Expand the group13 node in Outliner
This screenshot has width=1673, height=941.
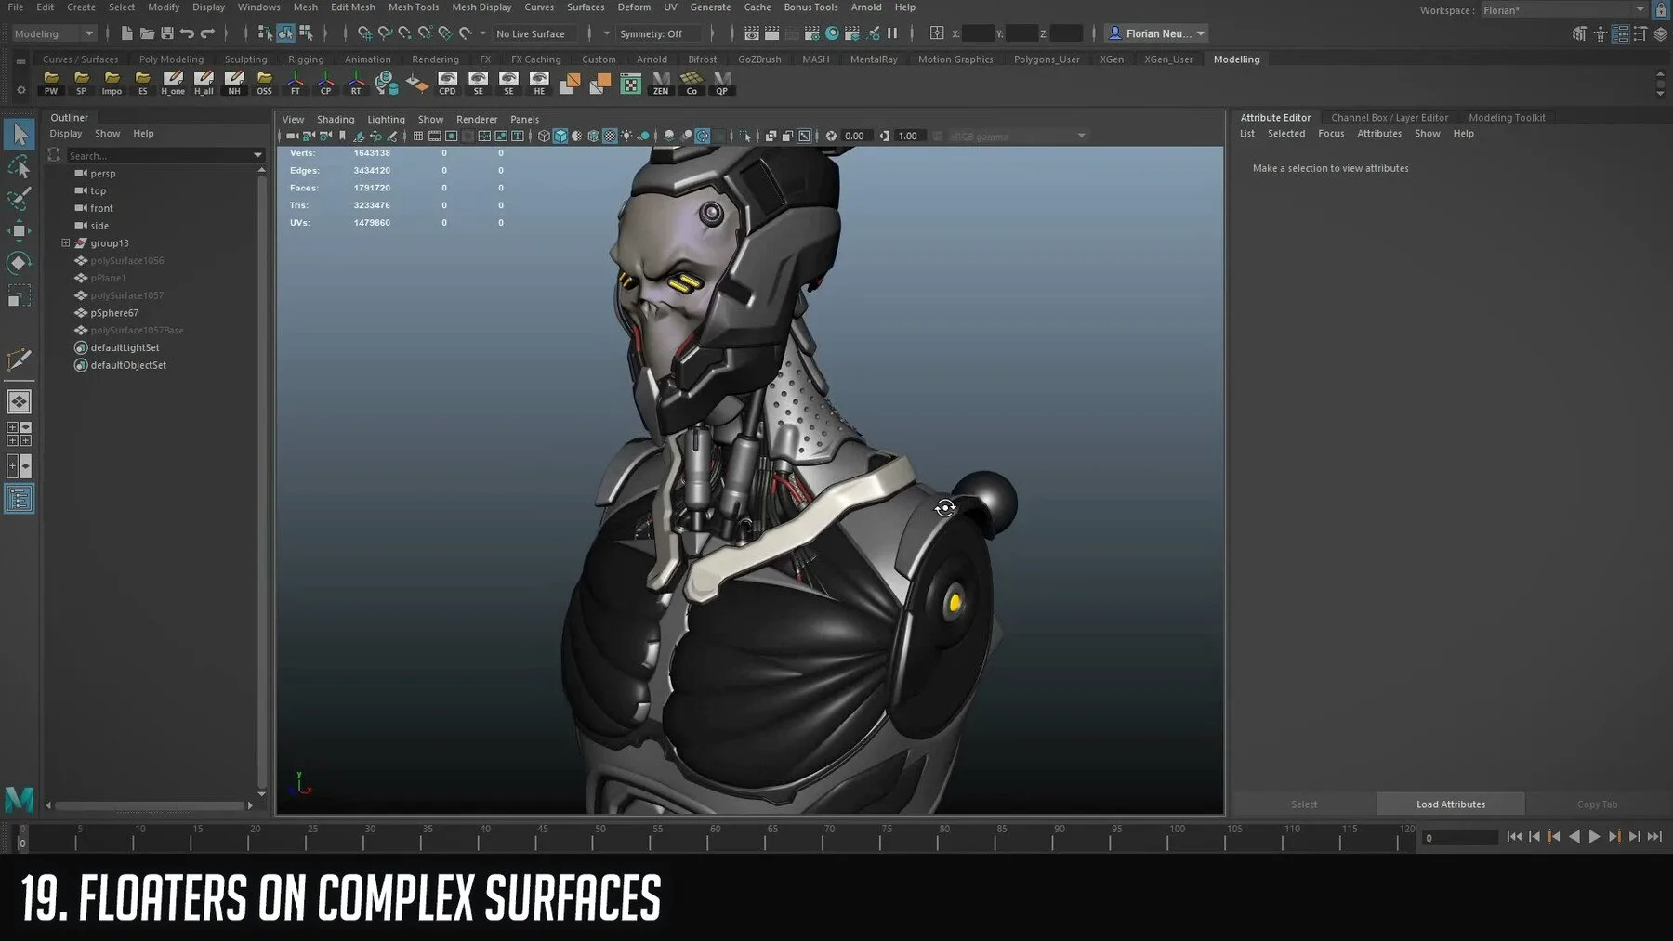coord(66,243)
